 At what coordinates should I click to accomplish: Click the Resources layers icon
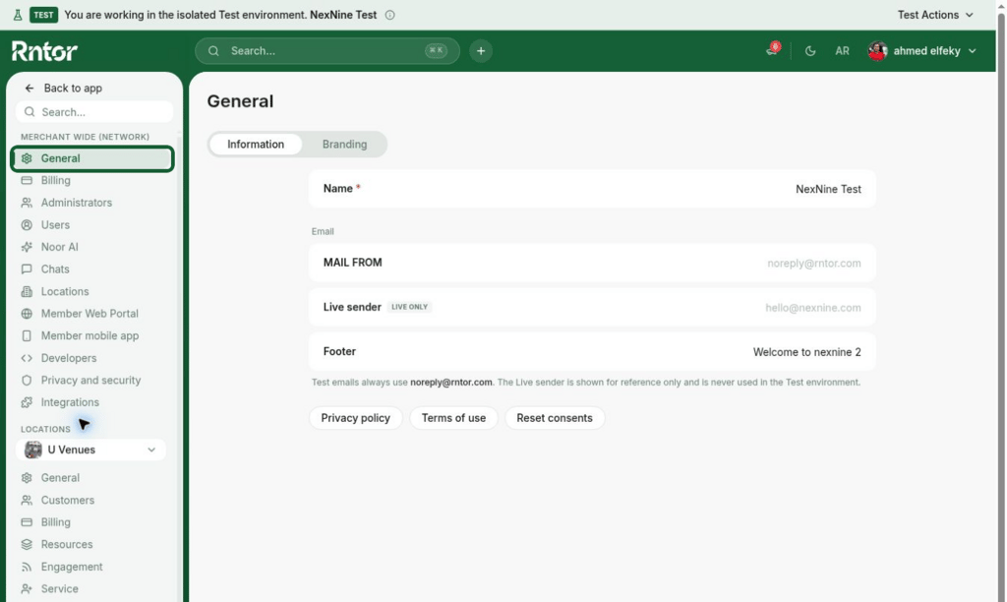pos(27,544)
